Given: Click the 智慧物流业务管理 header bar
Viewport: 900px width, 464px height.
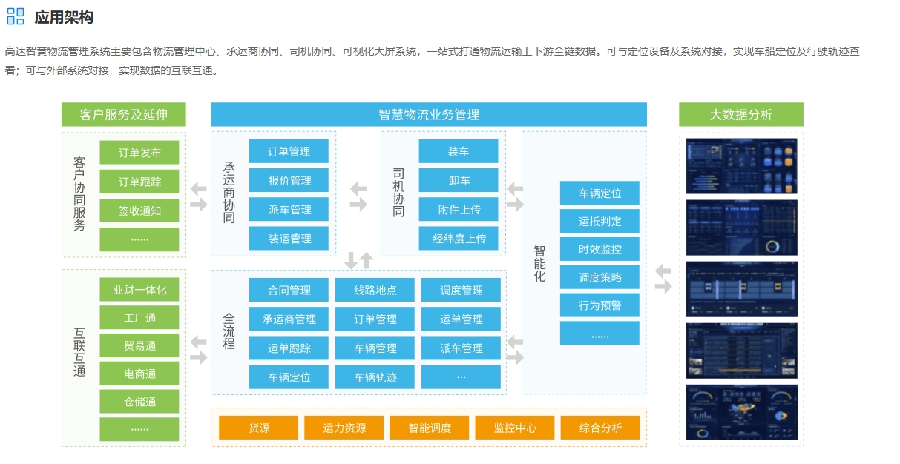Looking at the screenshot, I should (x=429, y=115).
